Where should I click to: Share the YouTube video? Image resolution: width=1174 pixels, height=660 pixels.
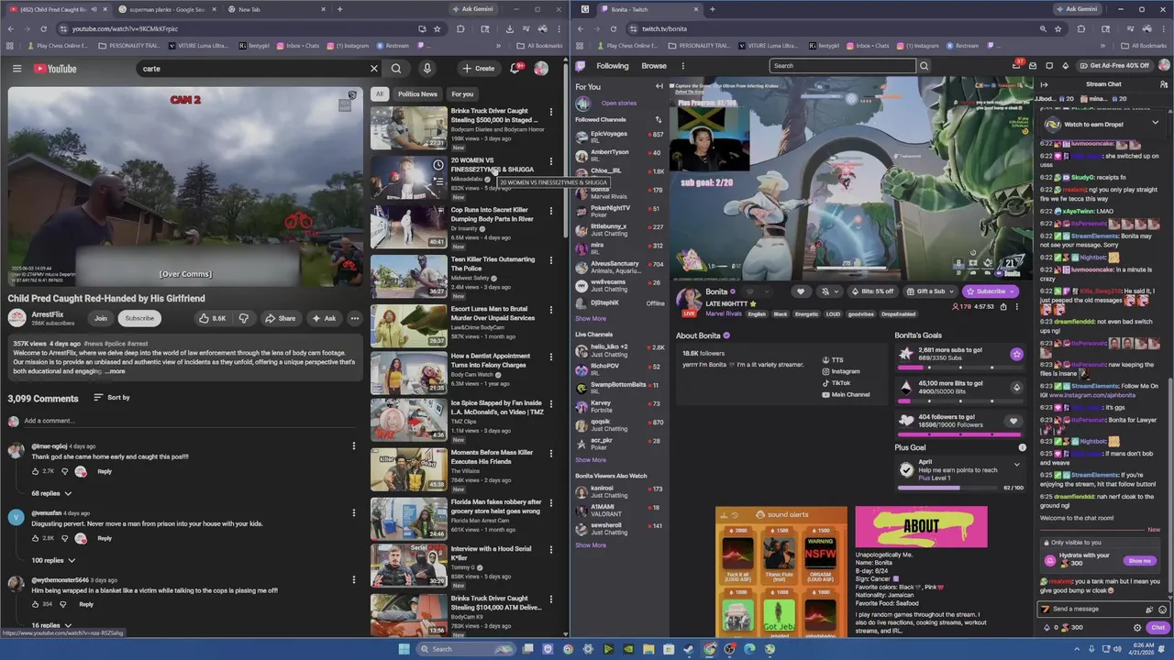click(280, 318)
